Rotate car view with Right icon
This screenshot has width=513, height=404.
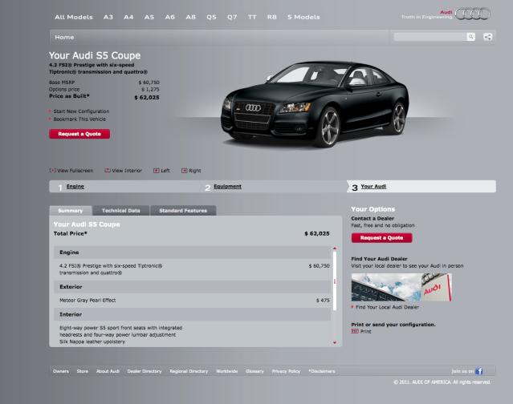pos(185,171)
